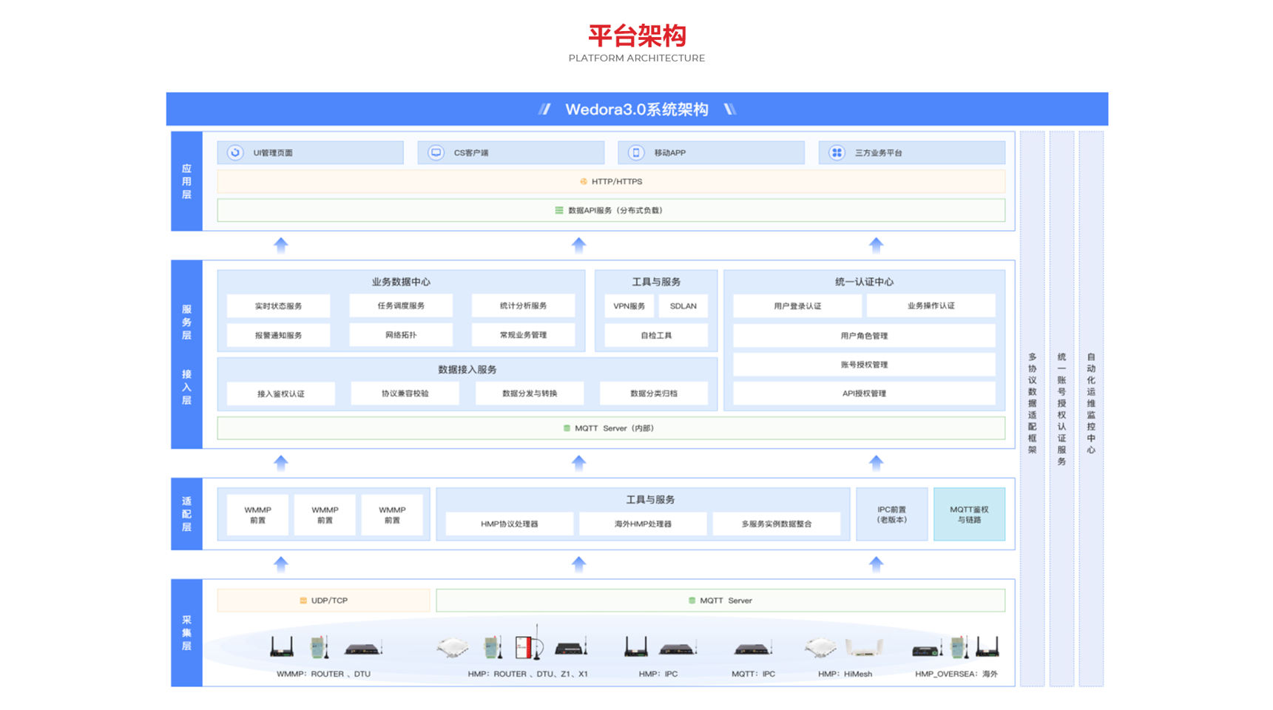Image resolution: width=1273 pixels, height=710 pixels.
Task: Click the API授权管理 bar
Action: coord(863,393)
